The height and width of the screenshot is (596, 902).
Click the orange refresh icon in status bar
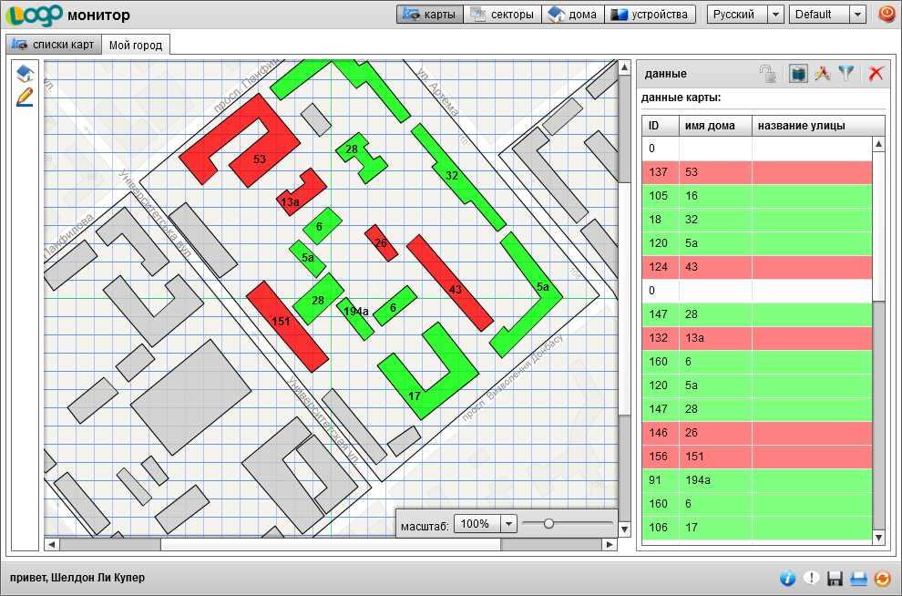[x=882, y=578]
